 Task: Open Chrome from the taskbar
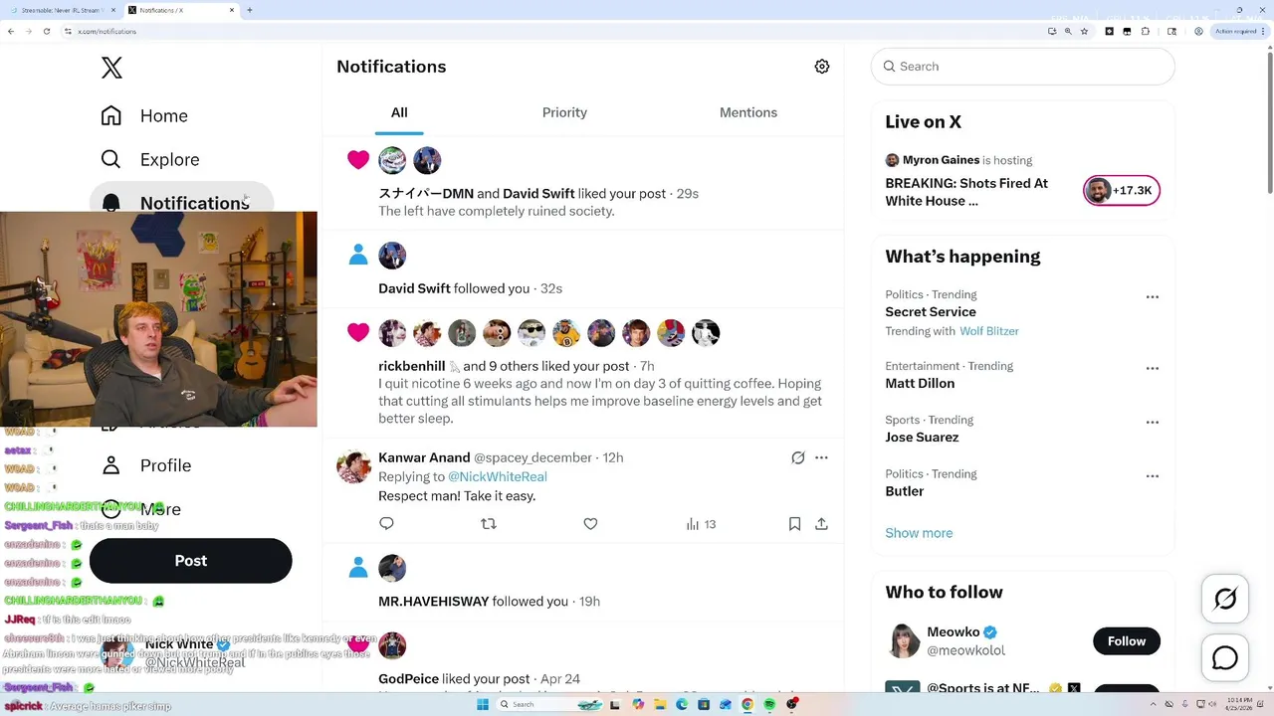coord(747,704)
